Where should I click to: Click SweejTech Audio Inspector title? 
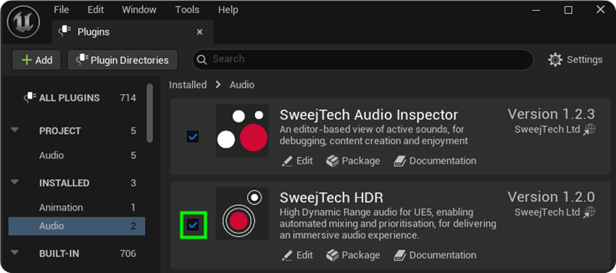tap(369, 114)
